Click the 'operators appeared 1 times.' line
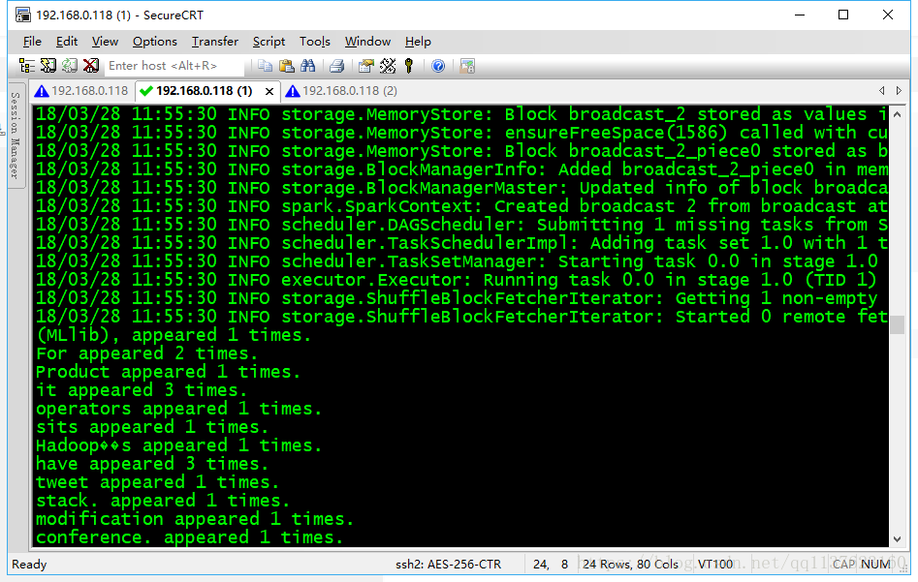The width and height of the screenshot is (918, 582). 178,409
